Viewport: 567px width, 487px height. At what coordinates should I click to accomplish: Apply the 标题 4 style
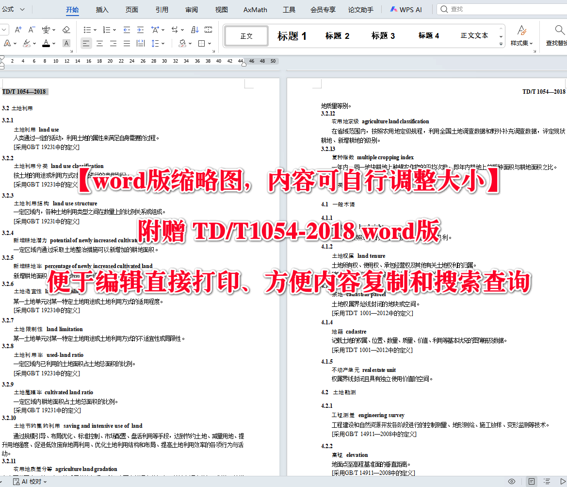(x=428, y=35)
